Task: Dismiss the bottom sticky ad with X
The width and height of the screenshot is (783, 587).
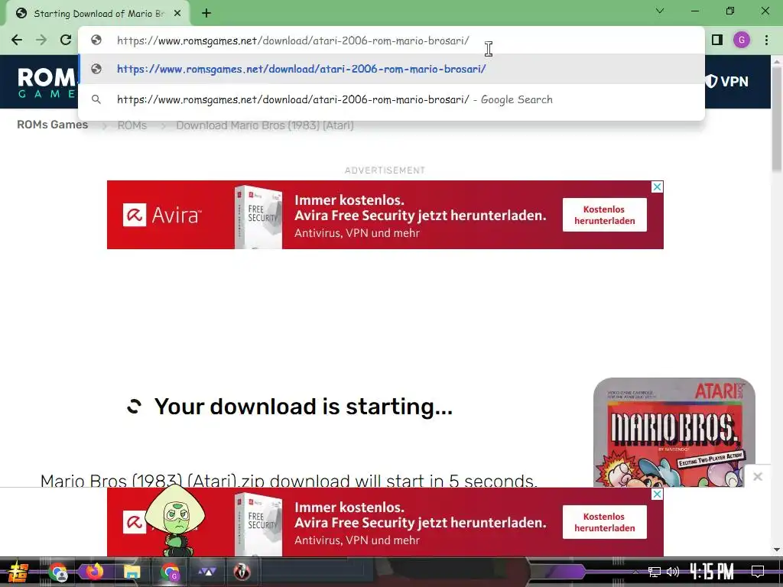Action: click(x=758, y=477)
